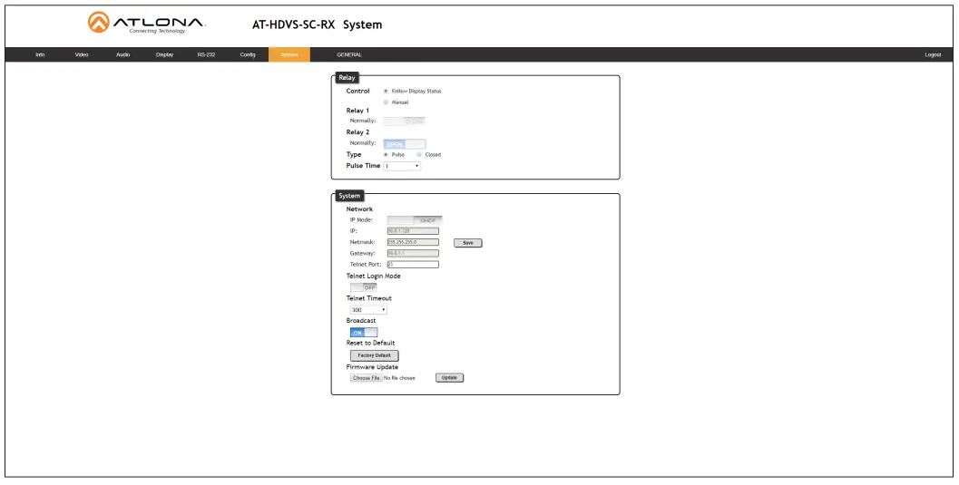This screenshot has width=959, height=485.
Task: Click the 'Reset to Default' label
Action: pos(371,344)
